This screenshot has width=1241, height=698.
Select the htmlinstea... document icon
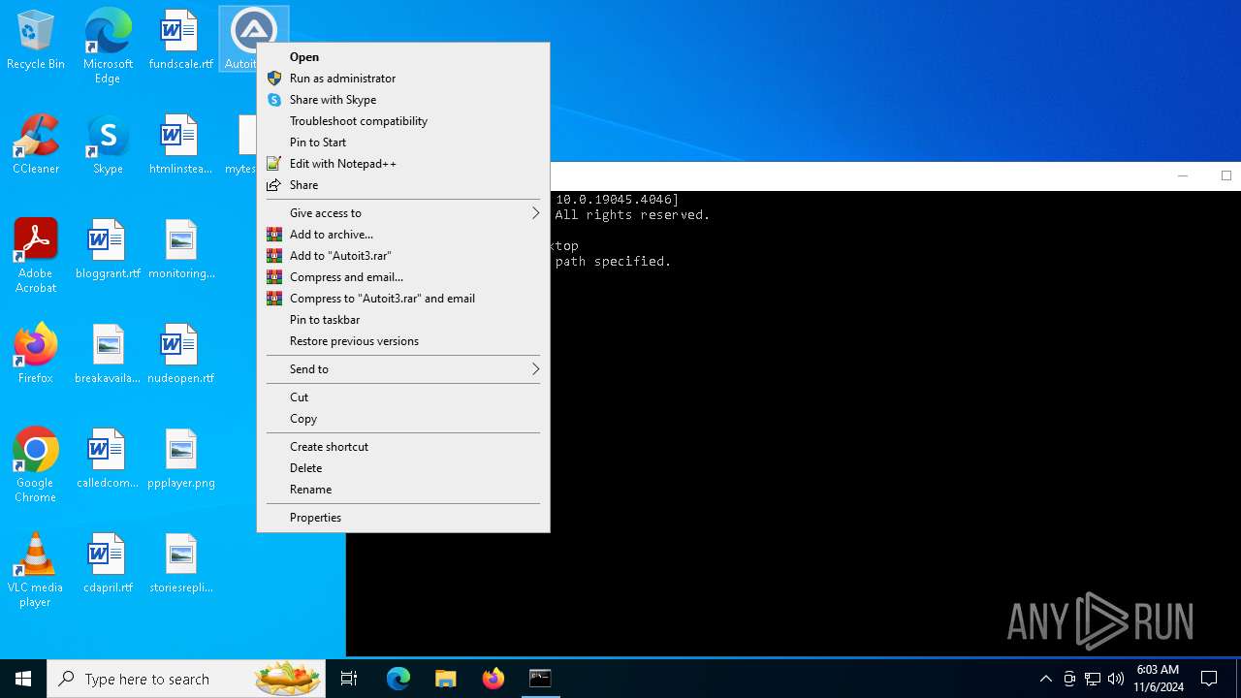tap(180, 145)
